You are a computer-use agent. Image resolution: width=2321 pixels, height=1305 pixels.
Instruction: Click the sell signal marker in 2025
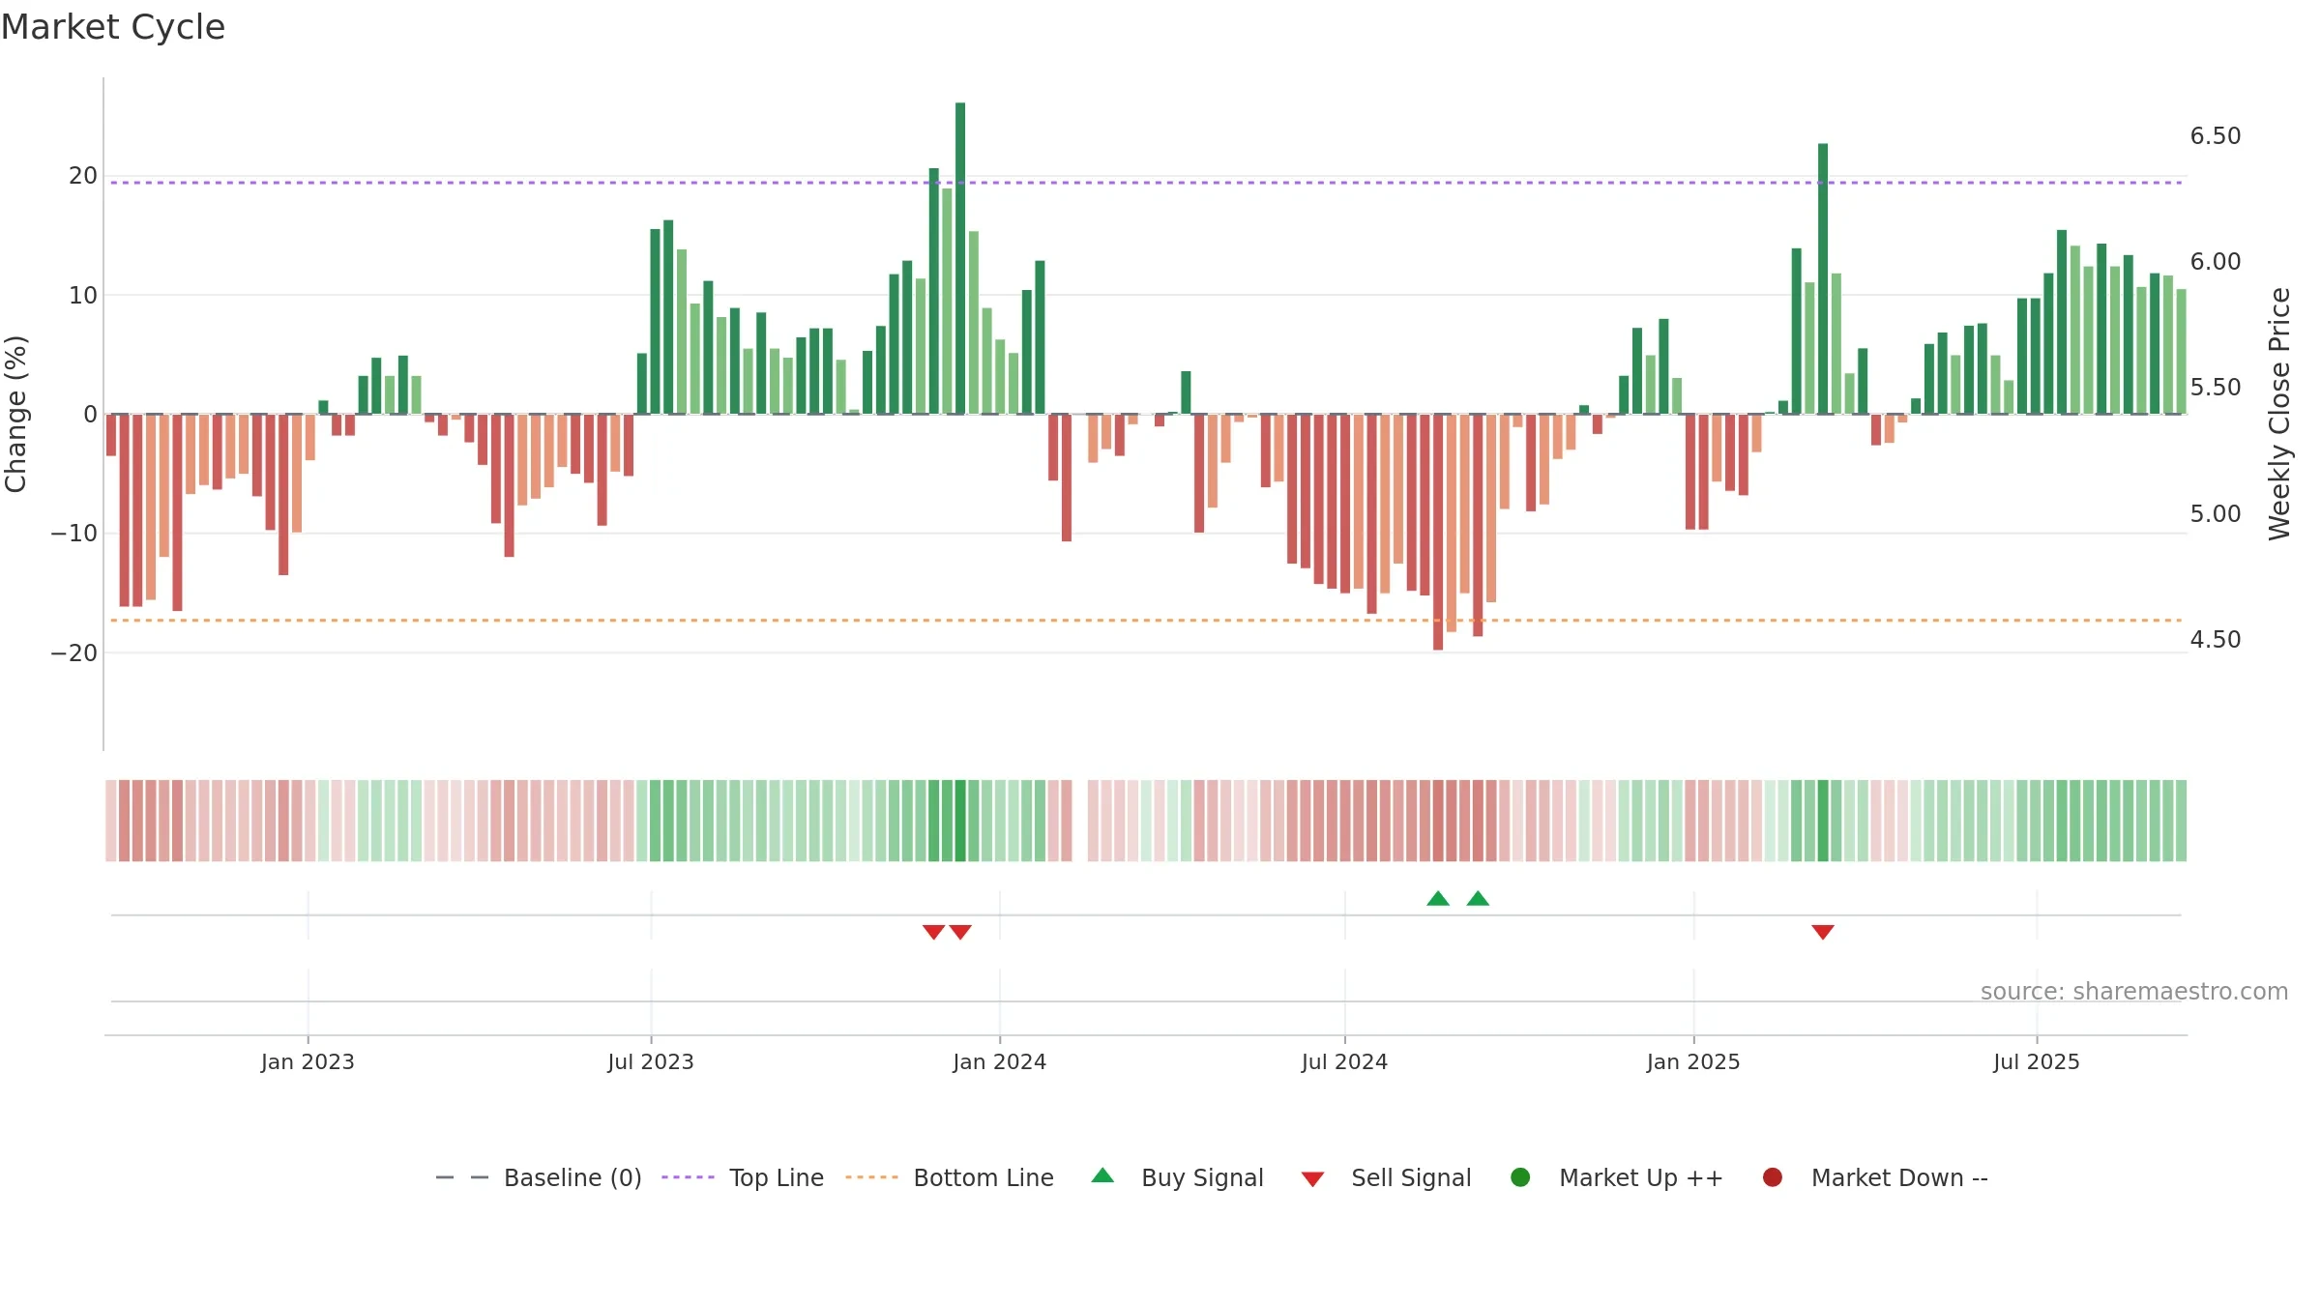click(x=1823, y=932)
